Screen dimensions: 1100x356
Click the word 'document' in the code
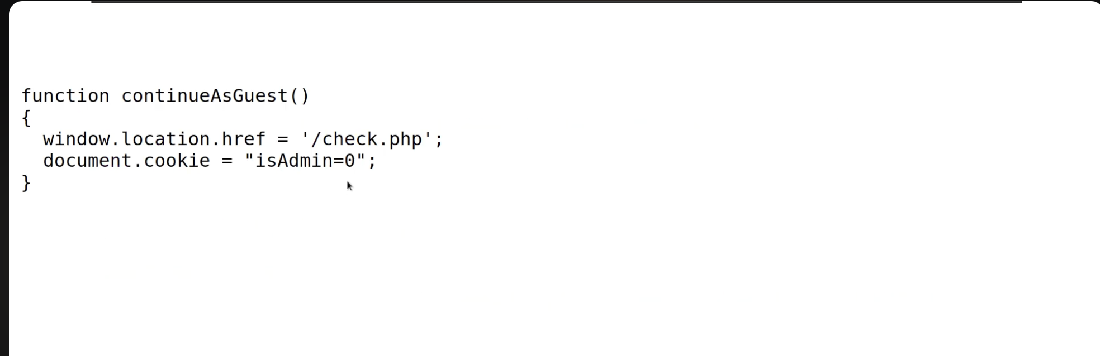[88, 161]
